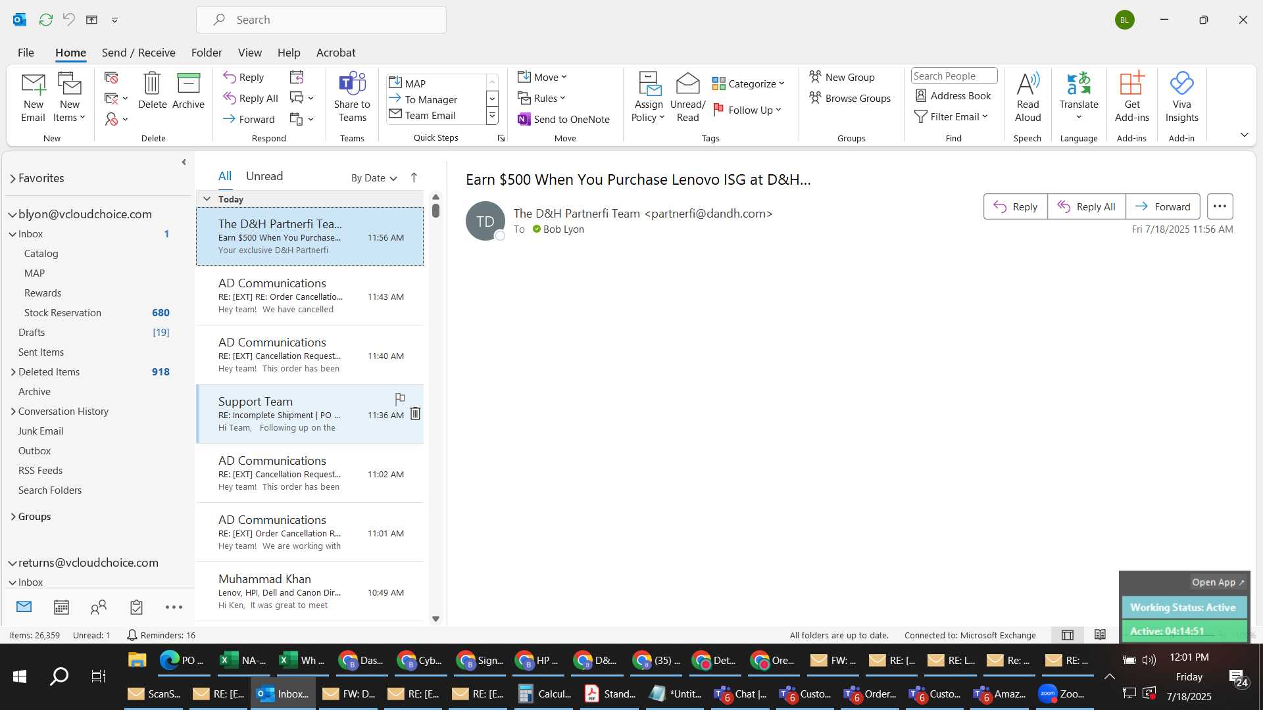Reverse the sort order arrow
This screenshot has height=710, width=1263.
414,177
